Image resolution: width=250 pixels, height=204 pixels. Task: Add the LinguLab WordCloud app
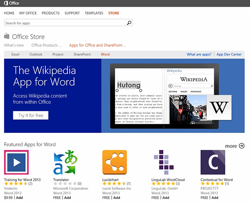point(166,198)
